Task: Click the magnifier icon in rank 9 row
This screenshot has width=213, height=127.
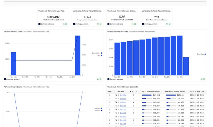Action: tap(116, 124)
